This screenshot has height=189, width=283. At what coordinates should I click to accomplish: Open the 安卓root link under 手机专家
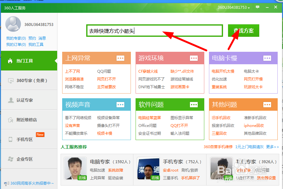tap(171, 170)
